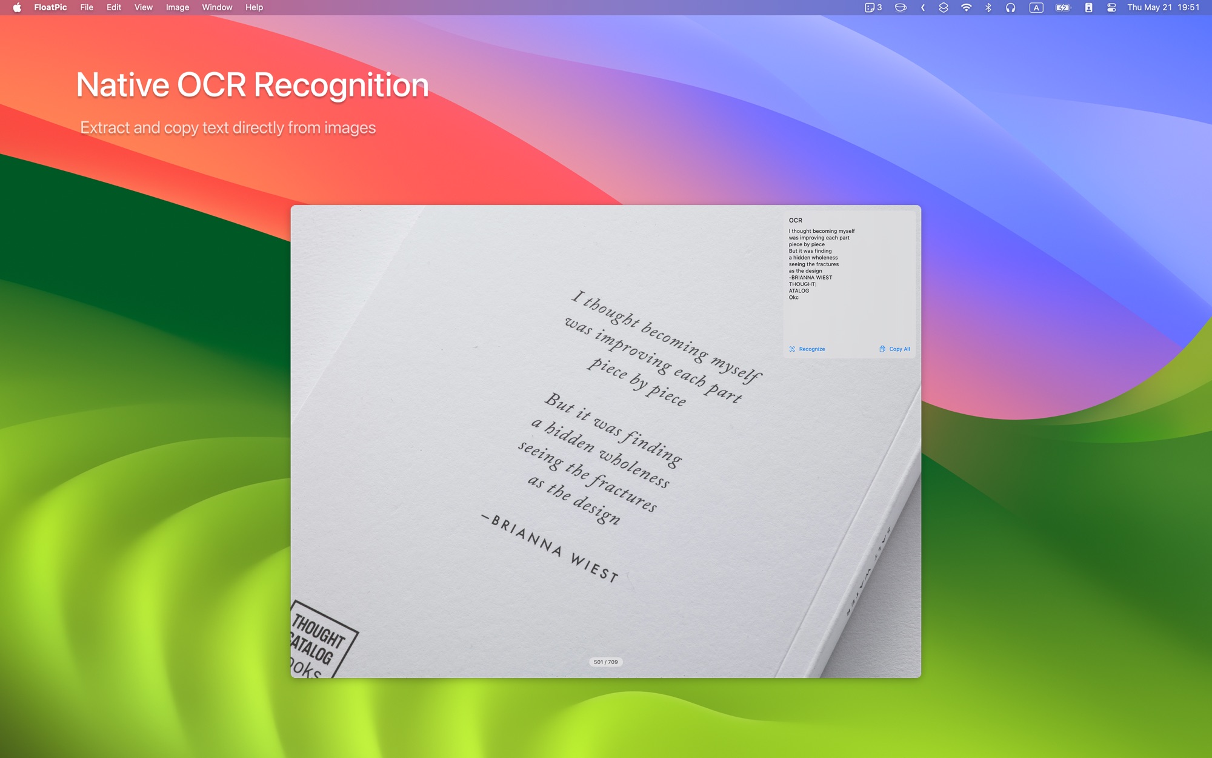Open Wi-Fi status in menu bar

[967, 7]
